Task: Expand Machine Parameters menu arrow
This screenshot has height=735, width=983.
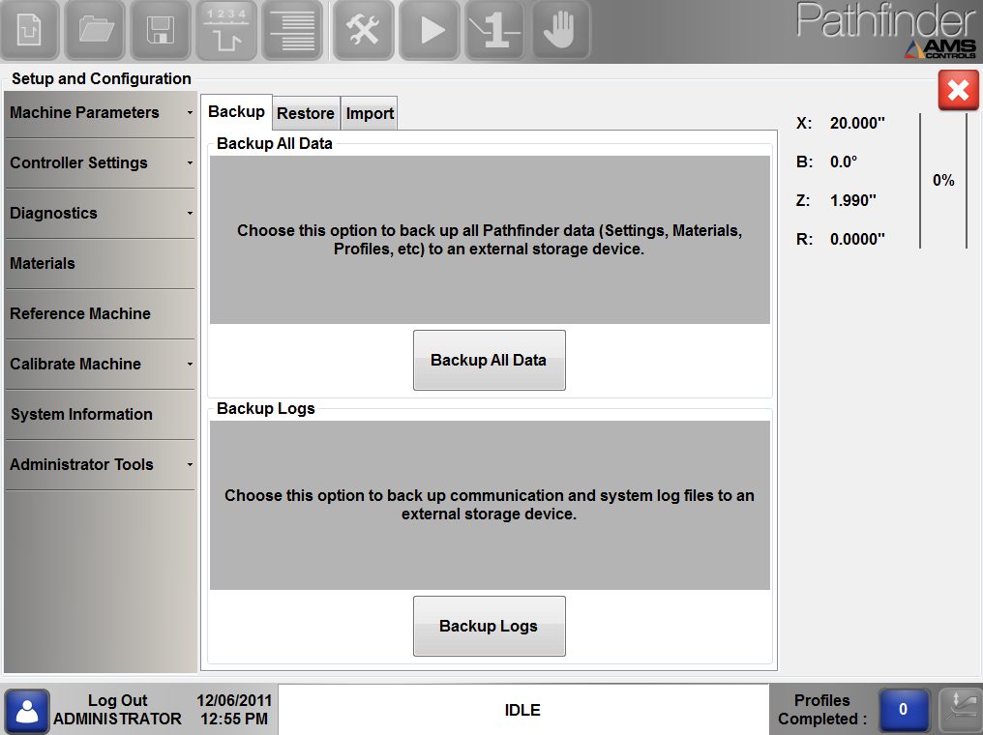Action: pos(190,113)
